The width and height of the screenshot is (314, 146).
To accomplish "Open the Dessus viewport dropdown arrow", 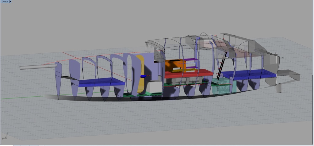I will [x=10, y=2].
